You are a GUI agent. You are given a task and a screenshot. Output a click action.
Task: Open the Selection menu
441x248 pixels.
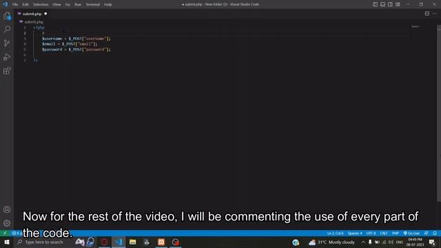(x=41, y=5)
